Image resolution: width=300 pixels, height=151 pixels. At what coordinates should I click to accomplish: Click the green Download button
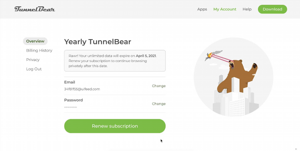(272, 9)
